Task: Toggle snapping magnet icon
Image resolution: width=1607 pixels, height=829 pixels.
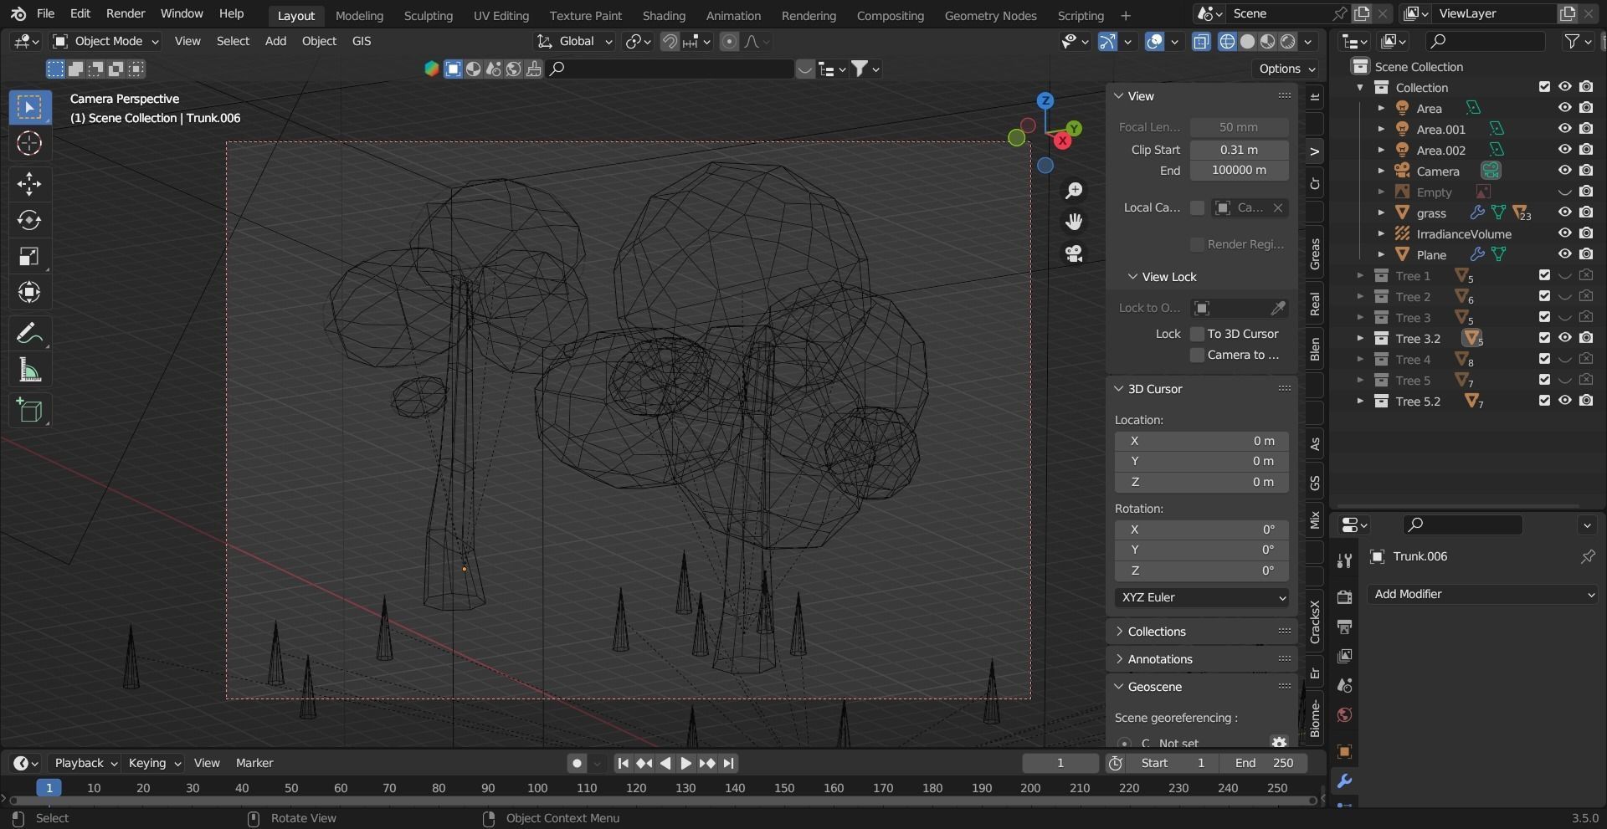Action: (670, 41)
